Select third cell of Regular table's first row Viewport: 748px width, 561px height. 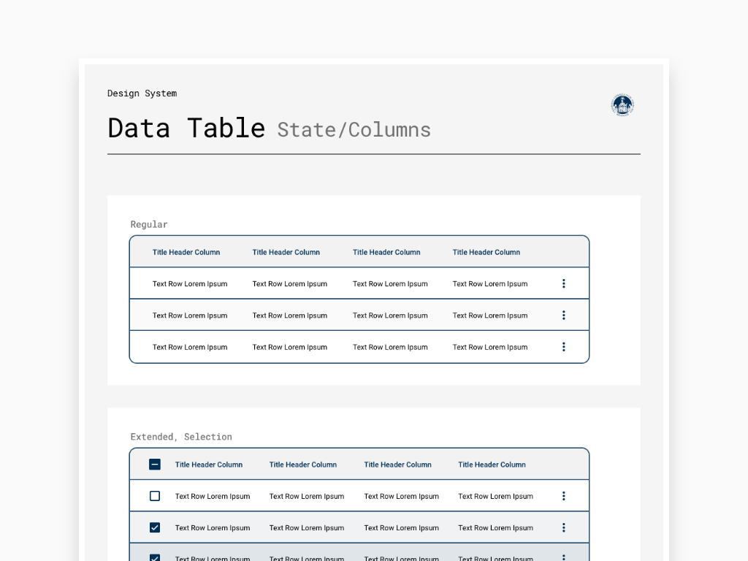[390, 284]
